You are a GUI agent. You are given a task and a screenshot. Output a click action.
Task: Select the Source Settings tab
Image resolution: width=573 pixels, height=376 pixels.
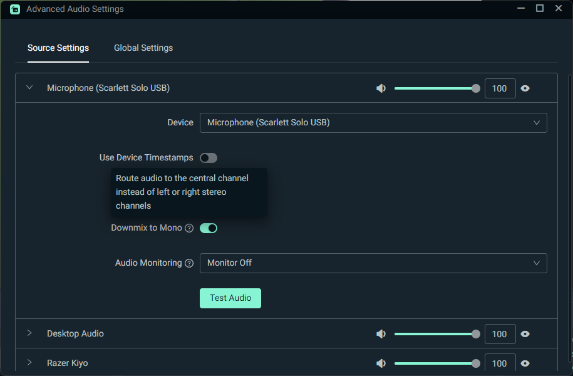click(58, 48)
